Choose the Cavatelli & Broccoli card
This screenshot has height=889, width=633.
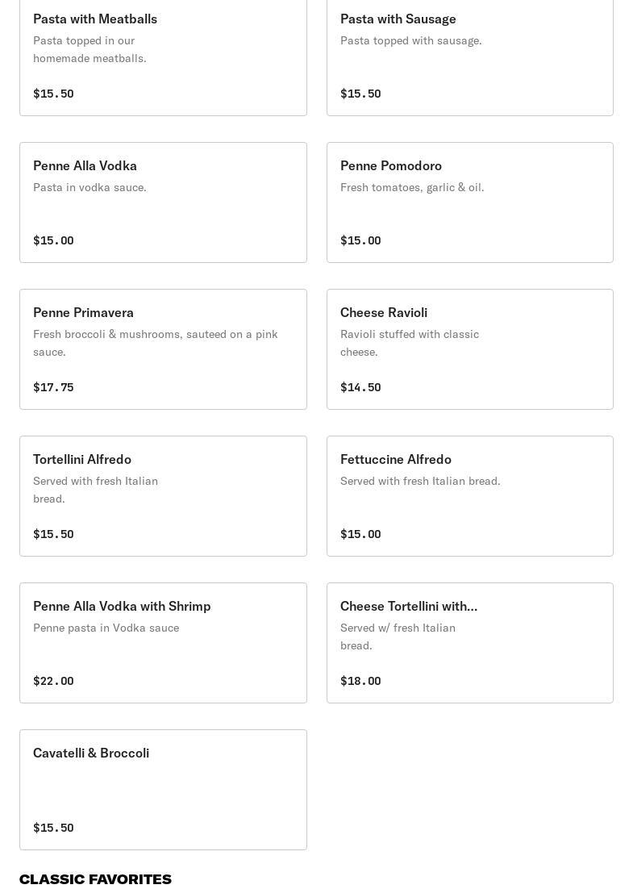(163, 790)
